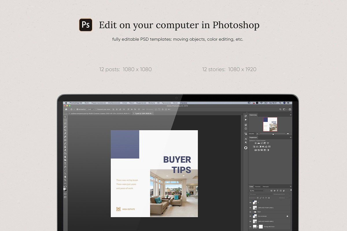The height and width of the screenshot is (231, 347).
Task: Open the Файл menu
Action: [87, 103]
